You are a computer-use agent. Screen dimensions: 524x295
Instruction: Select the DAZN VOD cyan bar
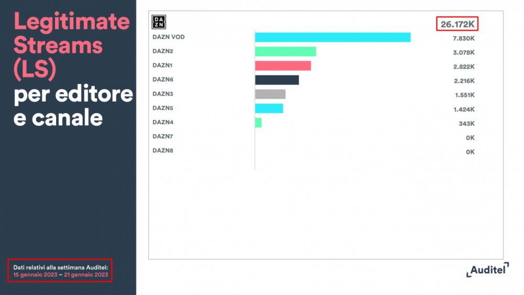tap(332, 37)
